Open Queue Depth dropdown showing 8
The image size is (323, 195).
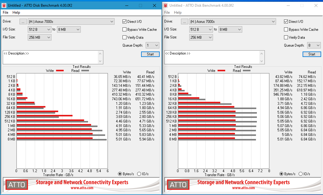pos(314,45)
